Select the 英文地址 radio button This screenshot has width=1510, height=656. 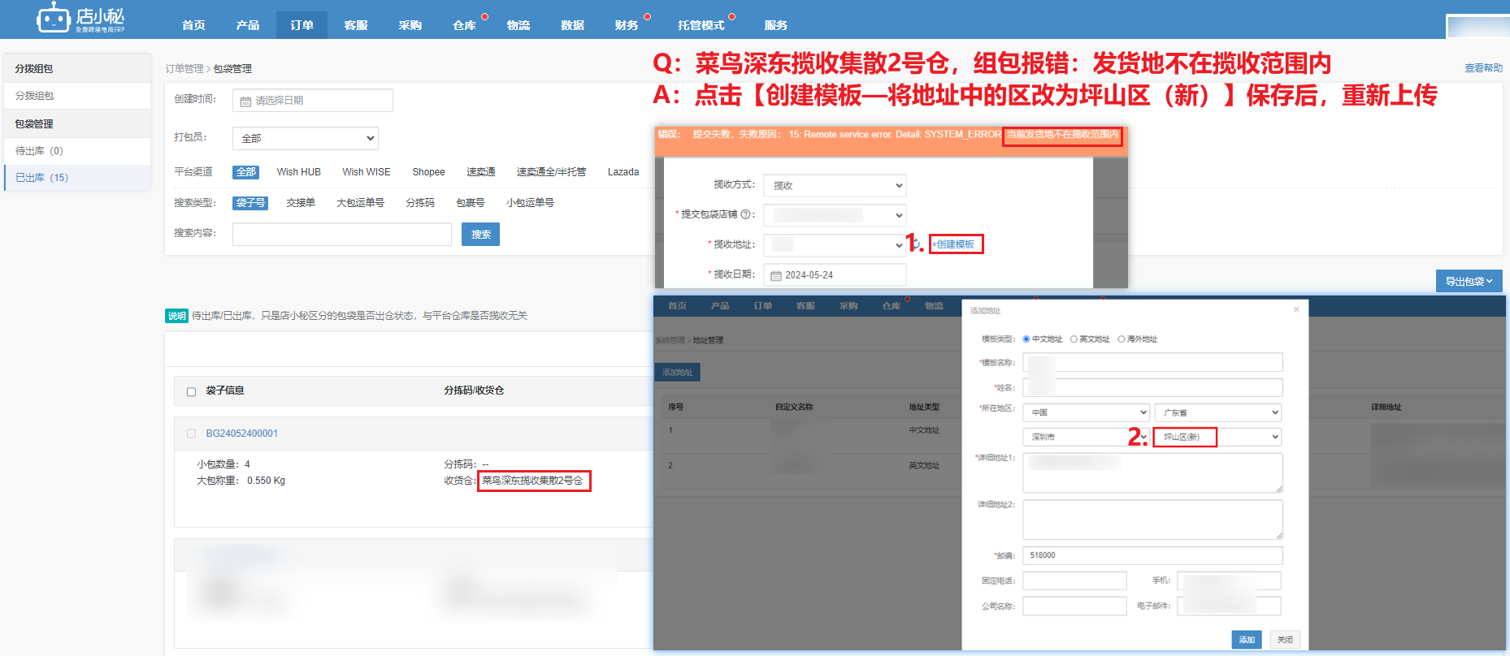tap(1074, 339)
